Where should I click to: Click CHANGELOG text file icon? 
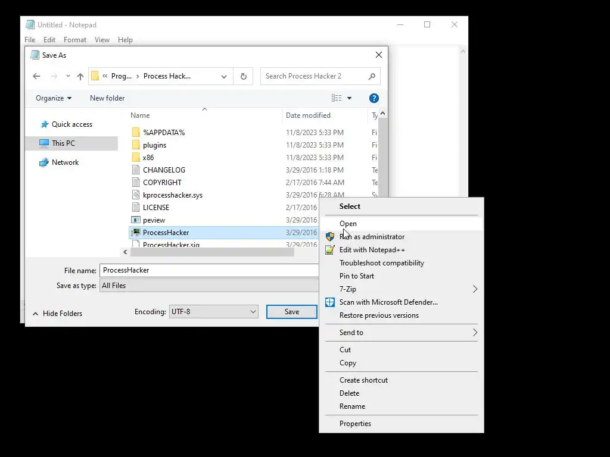coord(136,170)
